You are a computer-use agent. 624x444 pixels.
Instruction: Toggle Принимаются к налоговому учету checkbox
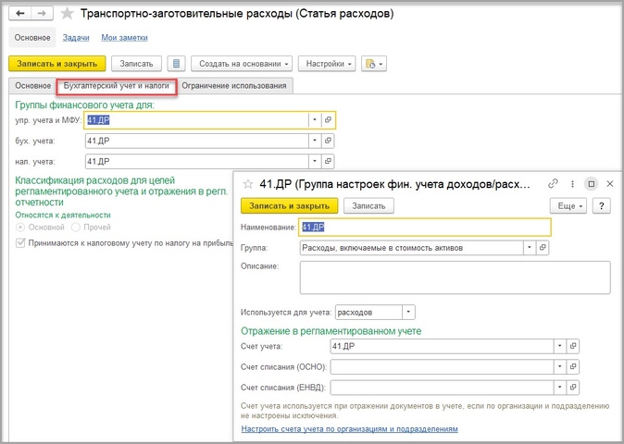20,242
